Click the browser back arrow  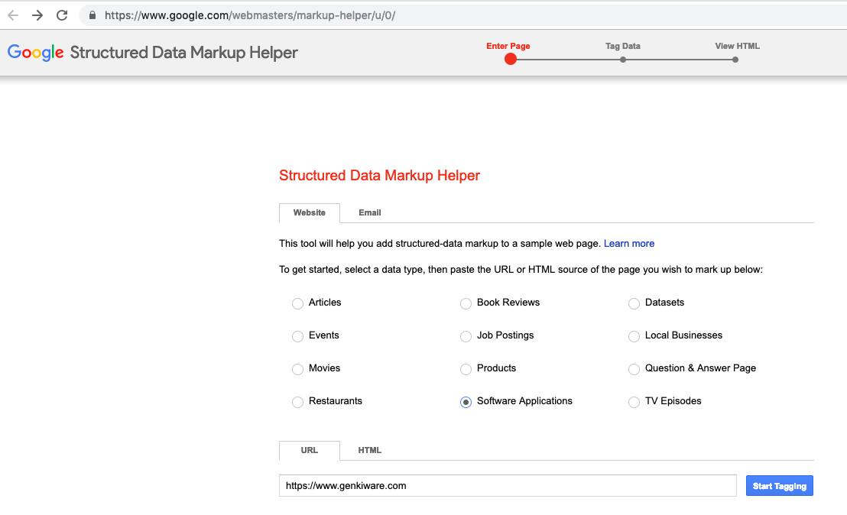[x=13, y=15]
